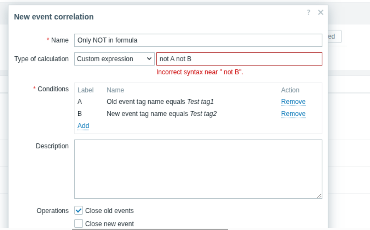Click the horizontal scrollbar at the bottom
Image resolution: width=370 pixels, height=230 pixels.
click(x=150, y=229)
